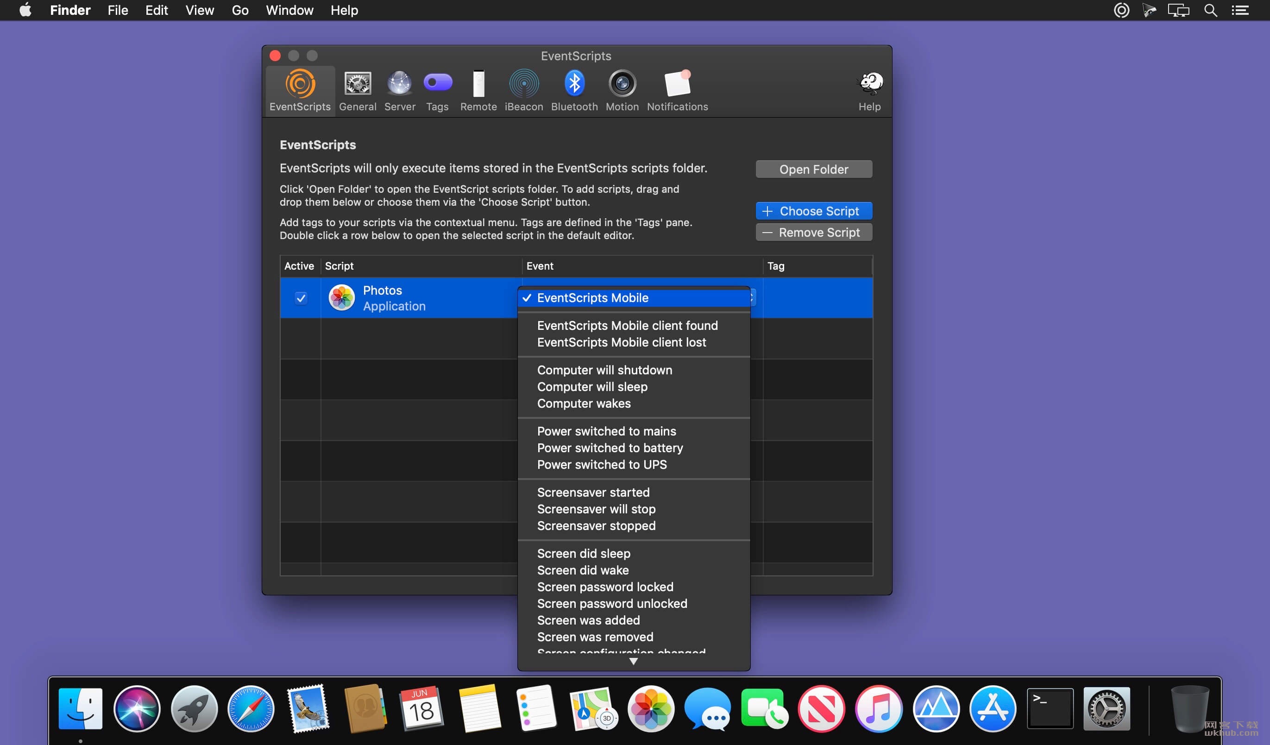Open App Store from the Dock
1270x745 pixels.
pos(993,708)
